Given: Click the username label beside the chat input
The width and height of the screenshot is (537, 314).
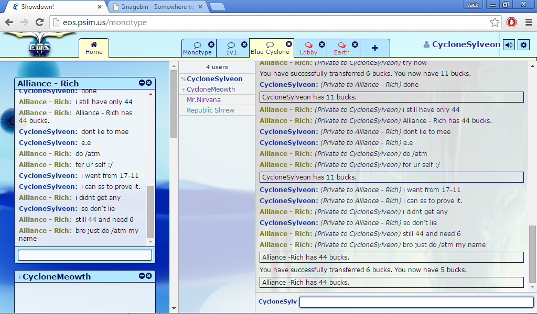Looking at the screenshot, I should (277, 301).
